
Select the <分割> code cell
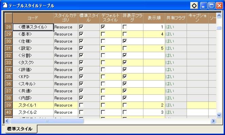click(33, 55)
